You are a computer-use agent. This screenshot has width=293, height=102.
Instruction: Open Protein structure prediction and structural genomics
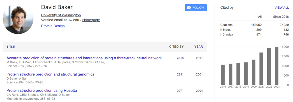(50, 74)
